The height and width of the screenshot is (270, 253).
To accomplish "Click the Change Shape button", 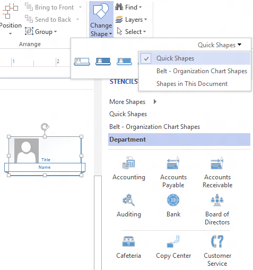I will click(x=101, y=20).
